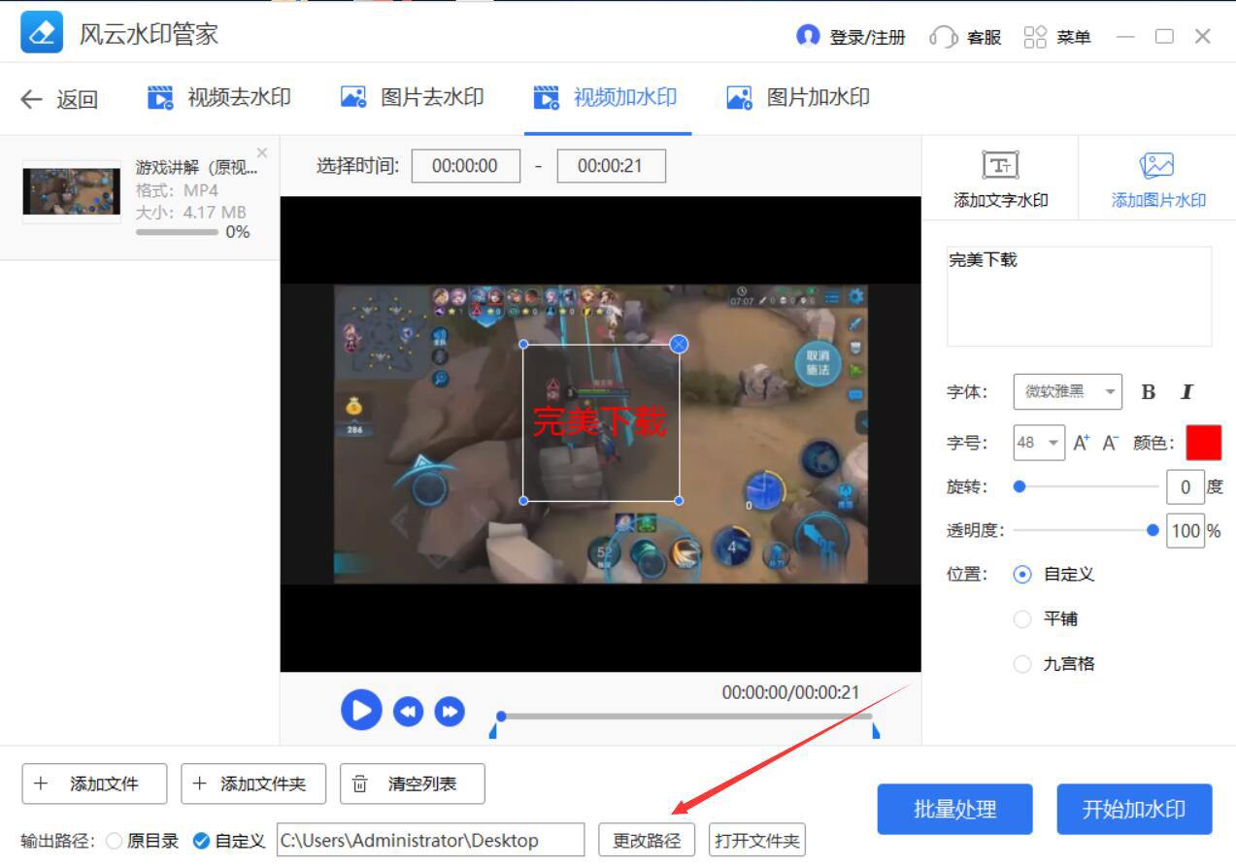Click the 完美下载 watermark text on video
The width and height of the screenshot is (1236, 867).
point(599,420)
